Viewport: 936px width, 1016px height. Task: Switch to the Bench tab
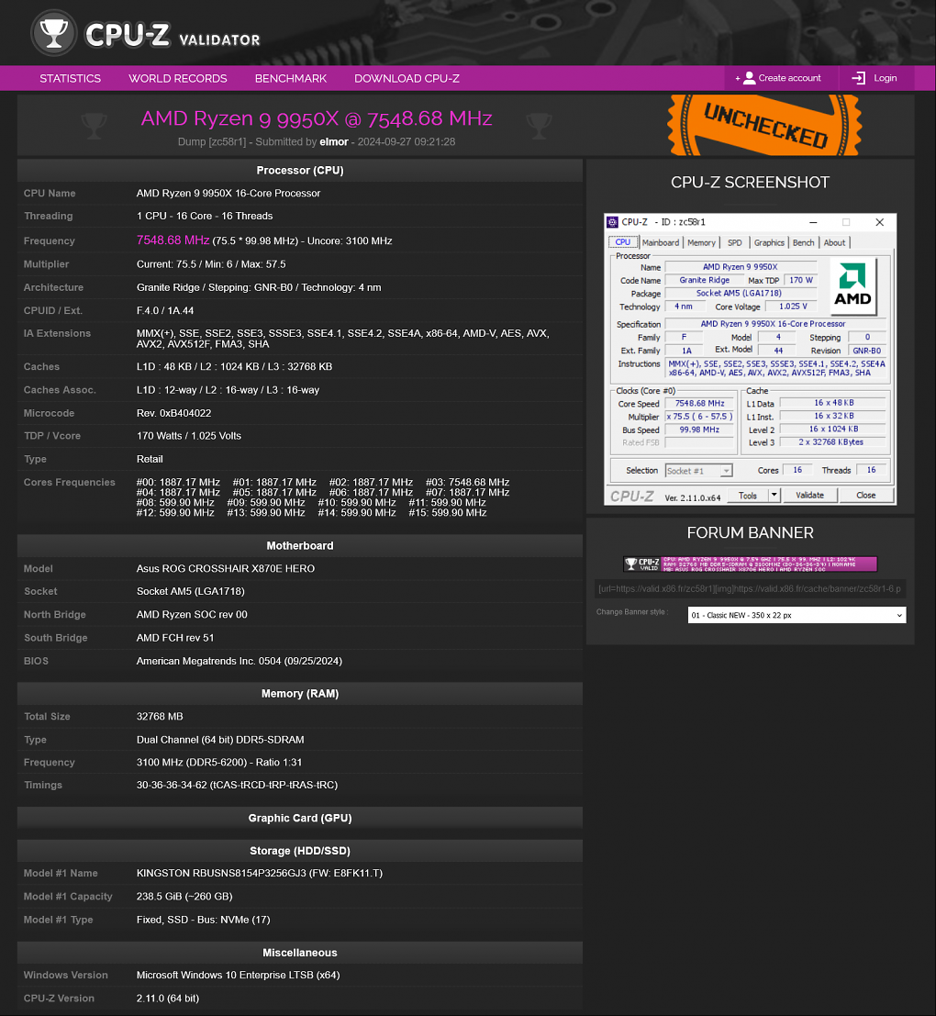tap(803, 242)
